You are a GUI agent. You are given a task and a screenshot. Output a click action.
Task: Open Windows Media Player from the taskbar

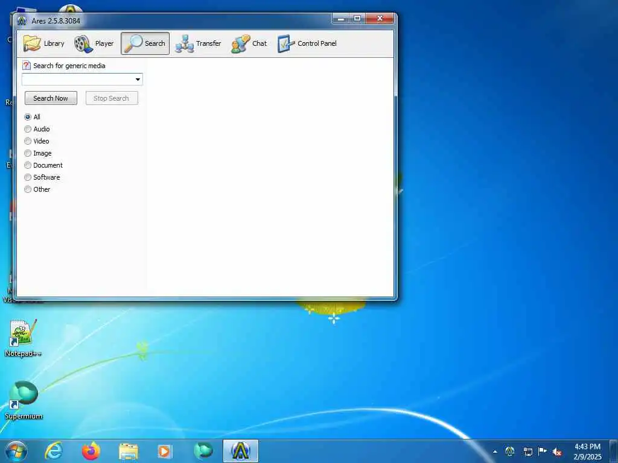pyautogui.click(x=165, y=452)
